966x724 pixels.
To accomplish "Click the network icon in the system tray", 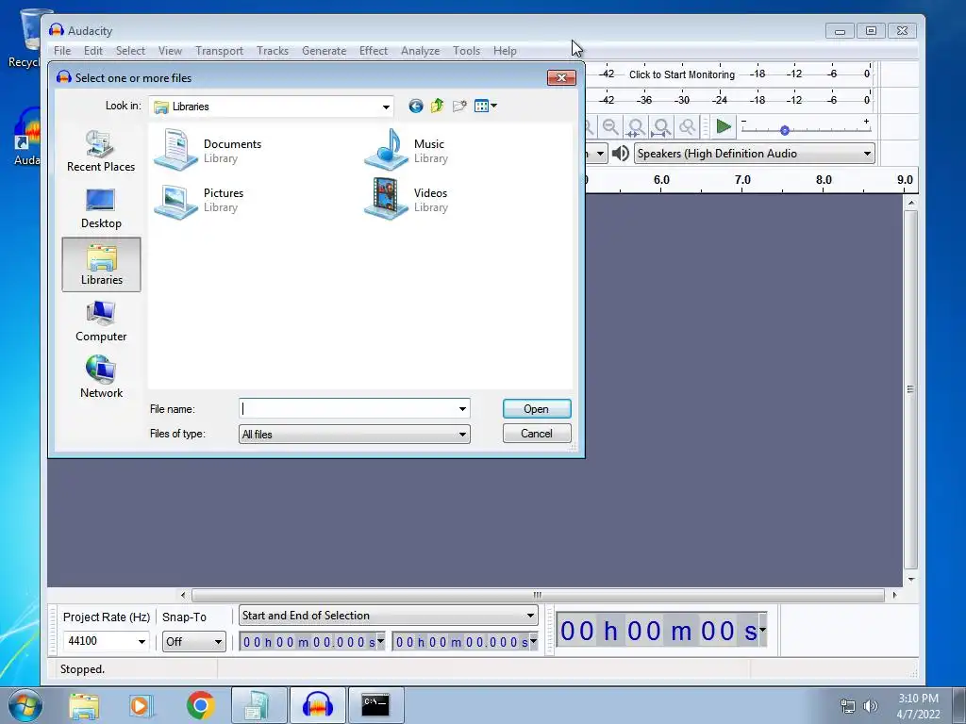I will coord(848,706).
